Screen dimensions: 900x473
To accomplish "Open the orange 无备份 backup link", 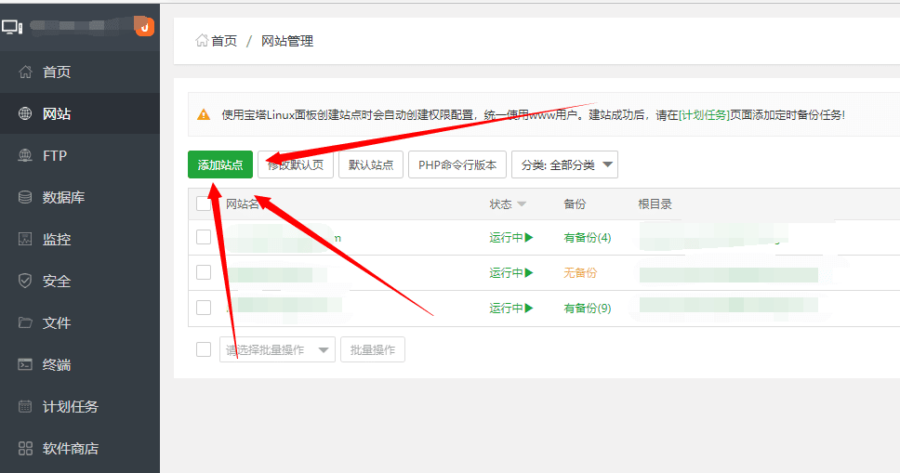I will click(x=580, y=272).
